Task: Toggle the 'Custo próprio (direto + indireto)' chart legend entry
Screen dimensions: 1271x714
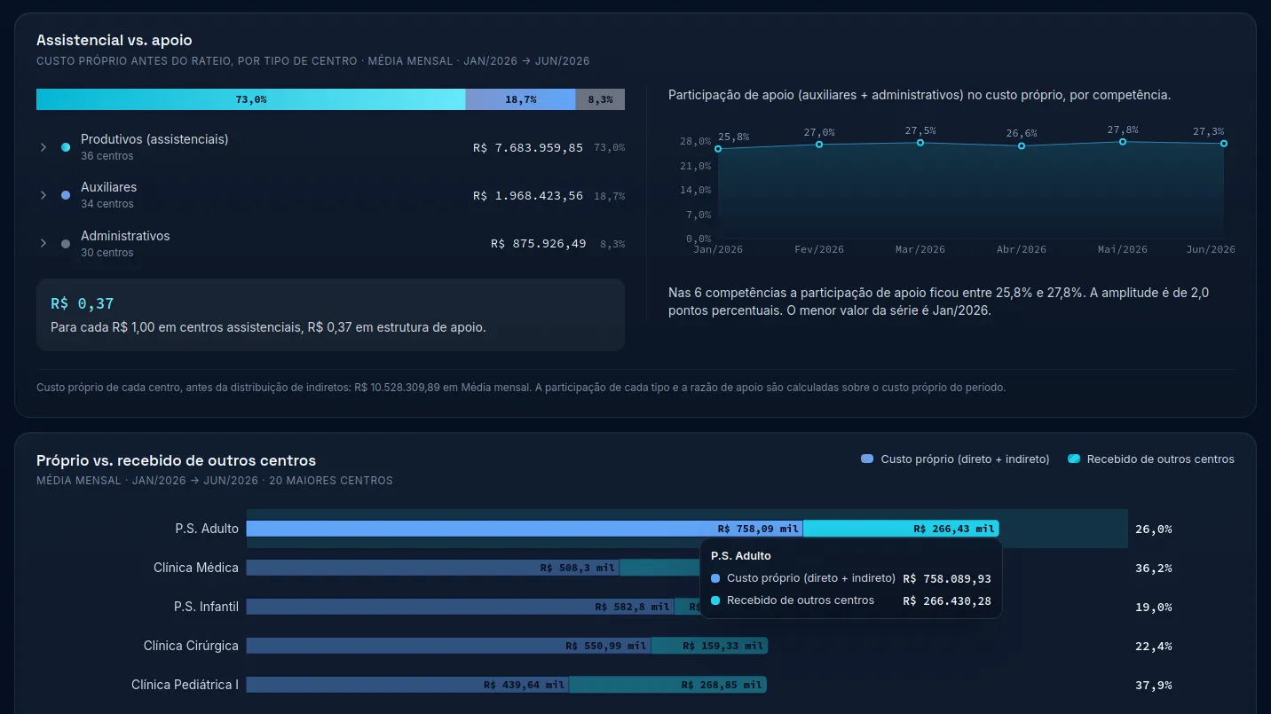Action: point(955,459)
